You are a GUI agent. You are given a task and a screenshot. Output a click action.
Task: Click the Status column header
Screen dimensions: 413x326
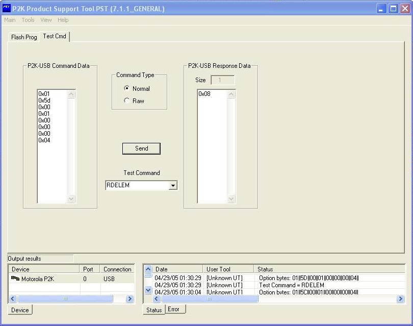[x=329, y=269]
